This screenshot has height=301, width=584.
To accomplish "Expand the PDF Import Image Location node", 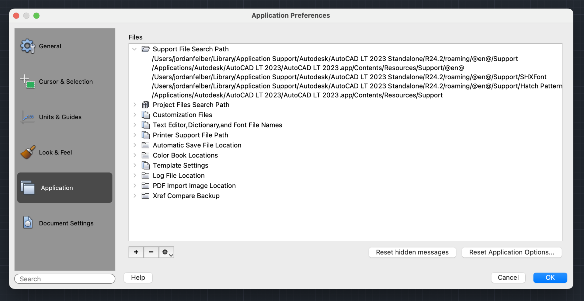I will click(x=135, y=185).
